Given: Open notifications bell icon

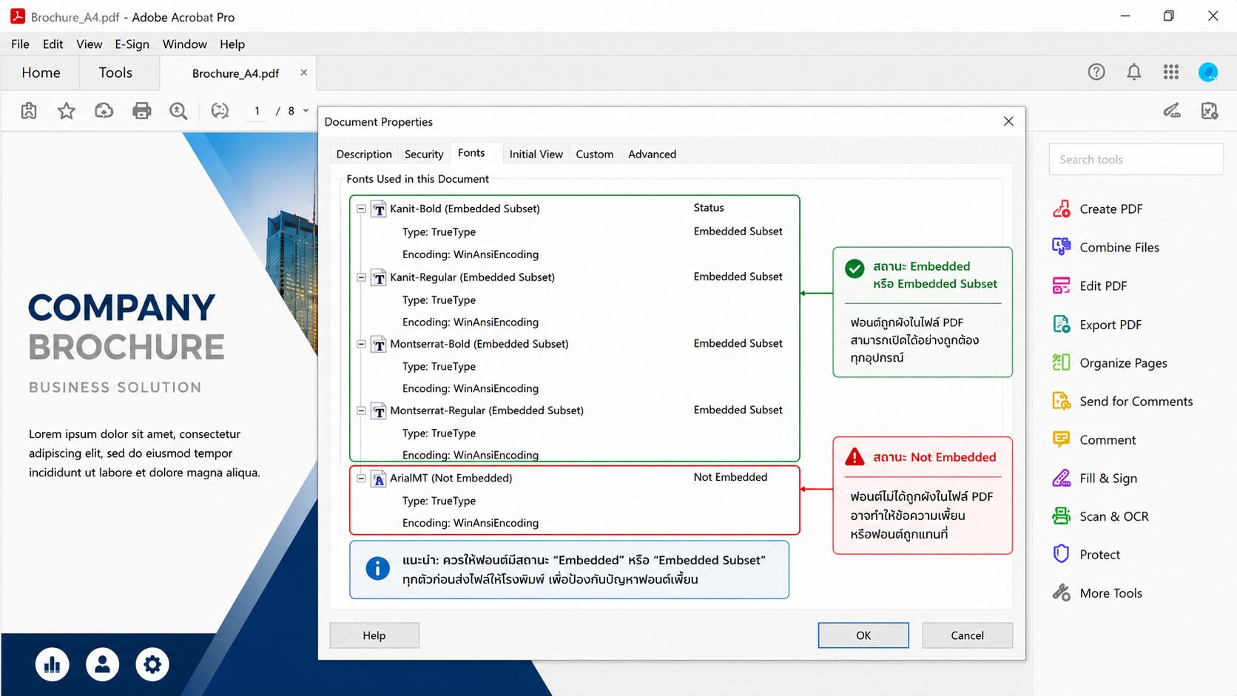Looking at the screenshot, I should (x=1133, y=72).
